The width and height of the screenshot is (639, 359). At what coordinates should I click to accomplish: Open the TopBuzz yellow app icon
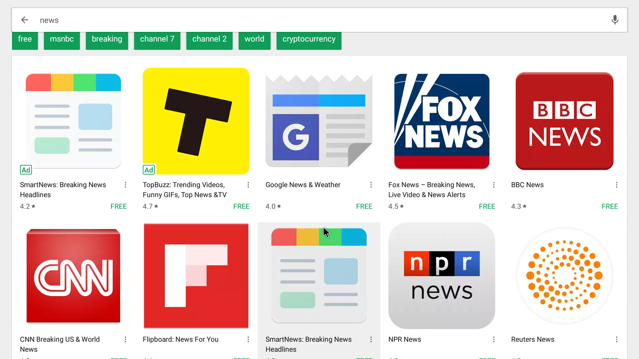click(196, 121)
